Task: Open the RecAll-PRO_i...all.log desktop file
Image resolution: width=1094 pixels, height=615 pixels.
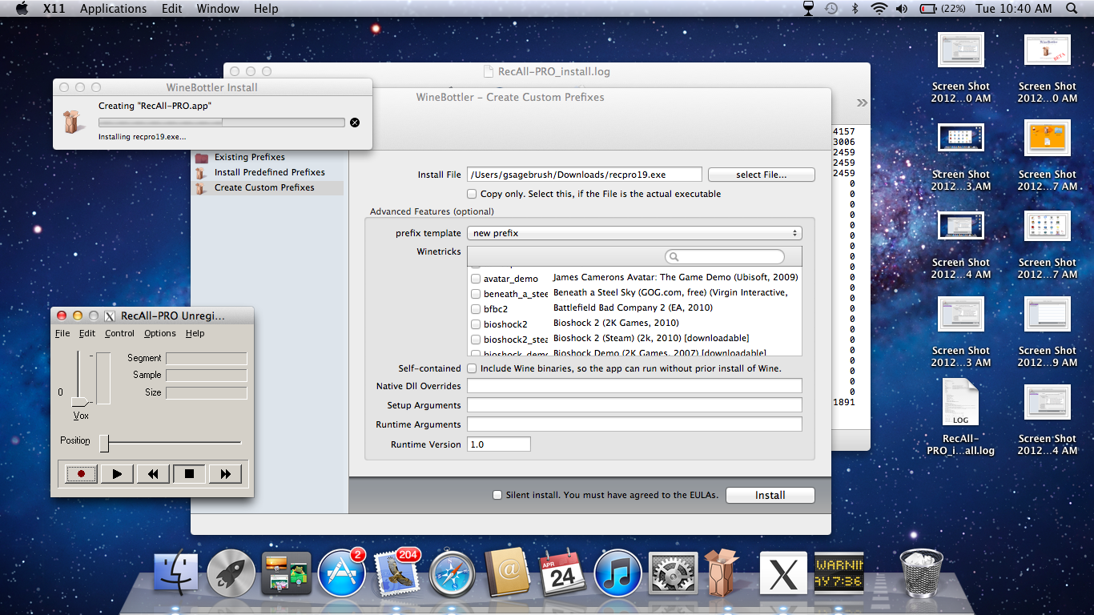Action: click(x=960, y=416)
